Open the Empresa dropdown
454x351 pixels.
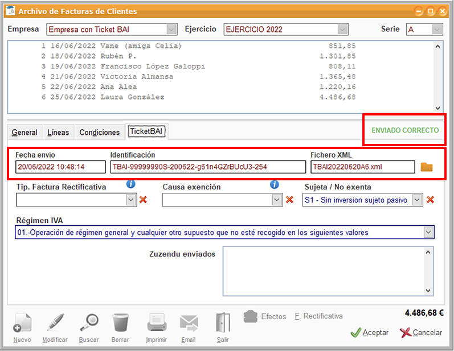(171, 30)
